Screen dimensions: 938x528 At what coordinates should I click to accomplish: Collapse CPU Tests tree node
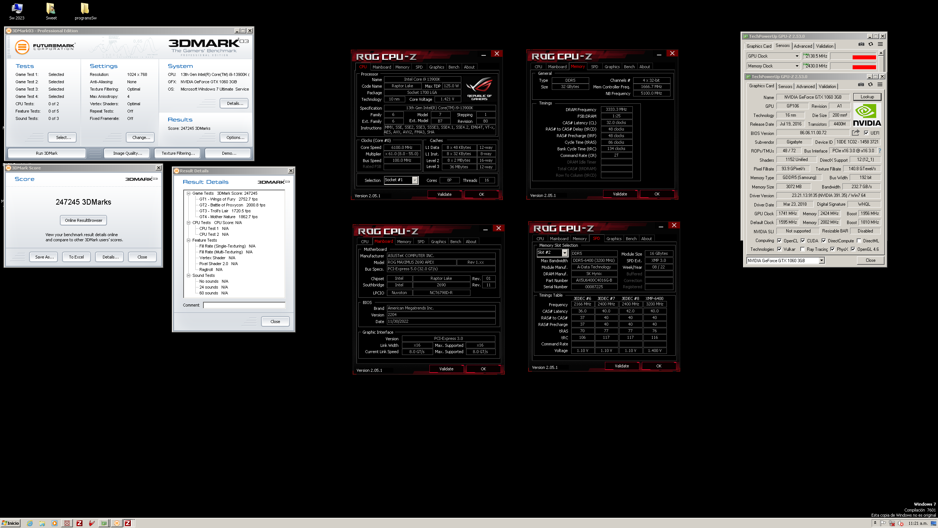coord(189,223)
